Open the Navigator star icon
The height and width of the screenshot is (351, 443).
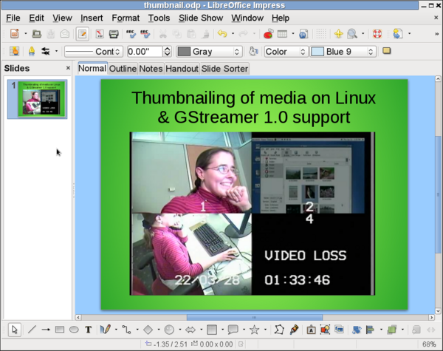(338, 34)
